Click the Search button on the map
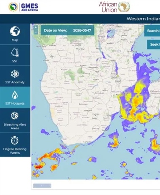The image size is (160, 195). pos(152,31)
